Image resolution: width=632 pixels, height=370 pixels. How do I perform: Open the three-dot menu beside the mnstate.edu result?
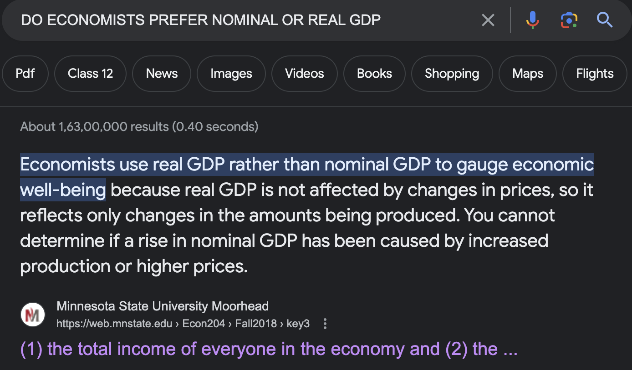(325, 324)
